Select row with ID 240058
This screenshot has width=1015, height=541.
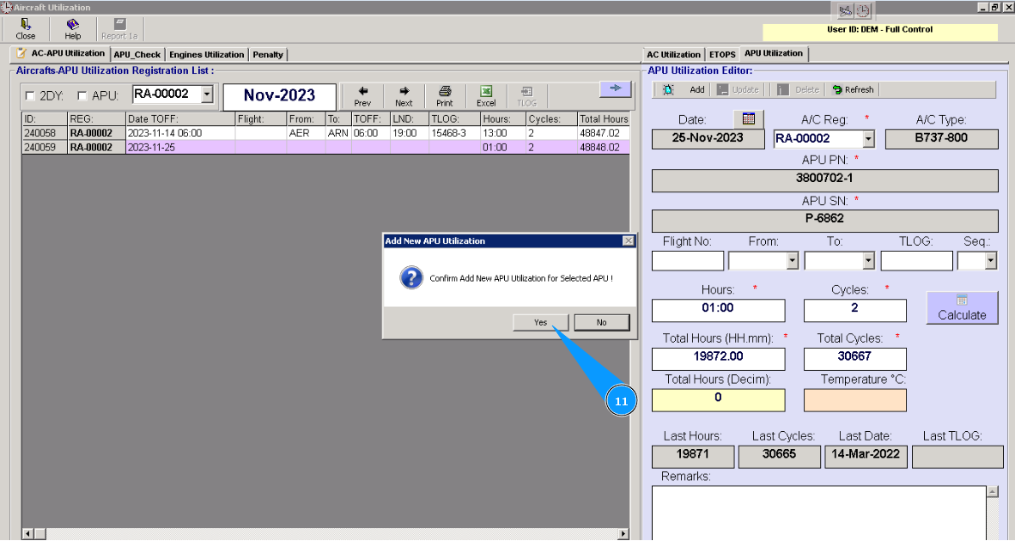325,132
